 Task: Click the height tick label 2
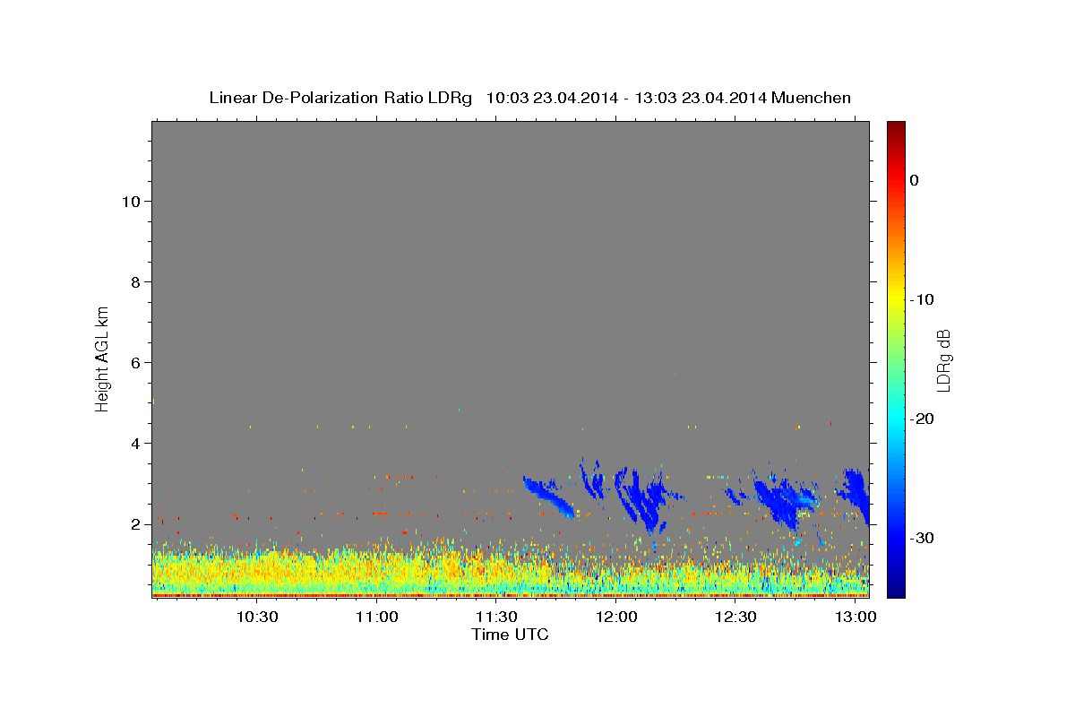click(135, 523)
